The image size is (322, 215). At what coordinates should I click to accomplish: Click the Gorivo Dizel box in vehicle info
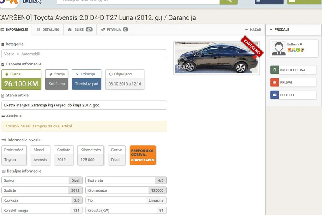117,155
